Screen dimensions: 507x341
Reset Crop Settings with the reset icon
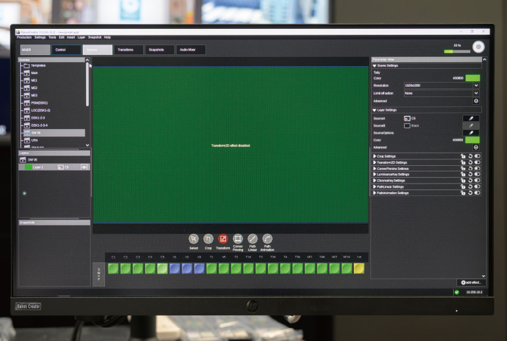(x=470, y=156)
